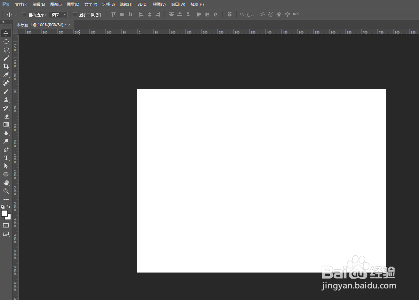Select the Zoom tool

[x=6, y=191]
